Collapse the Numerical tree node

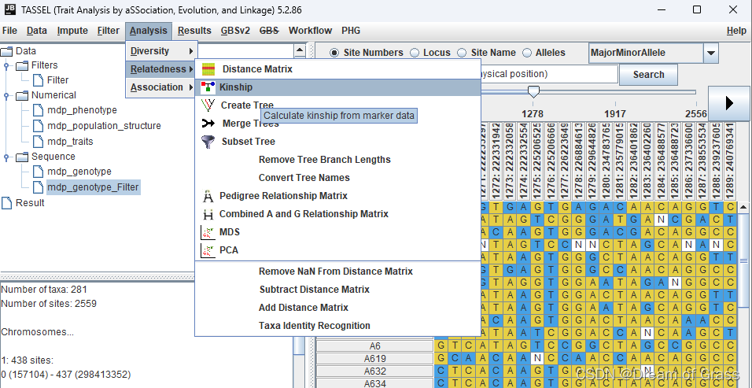[6, 96]
